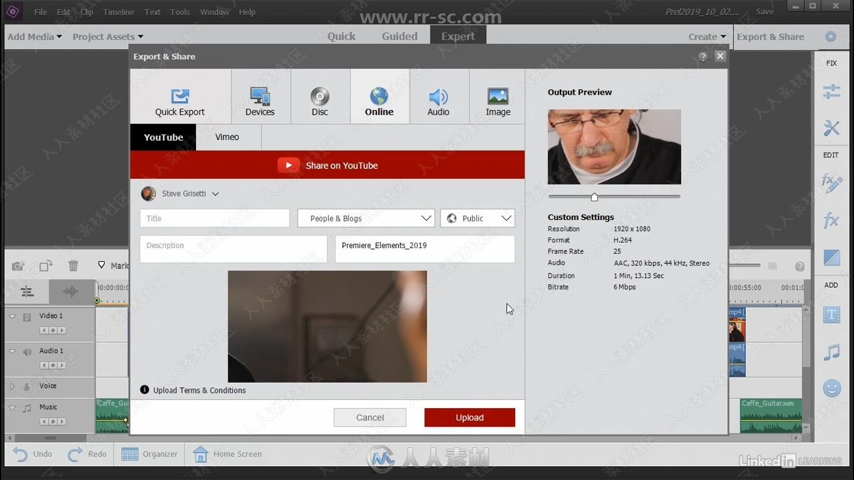The width and height of the screenshot is (854, 480).
Task: Switch to Quick mode
Action: tap(342, 37)
